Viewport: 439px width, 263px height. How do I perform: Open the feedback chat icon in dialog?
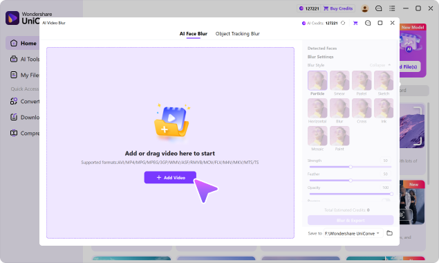(x=368, y=23)
